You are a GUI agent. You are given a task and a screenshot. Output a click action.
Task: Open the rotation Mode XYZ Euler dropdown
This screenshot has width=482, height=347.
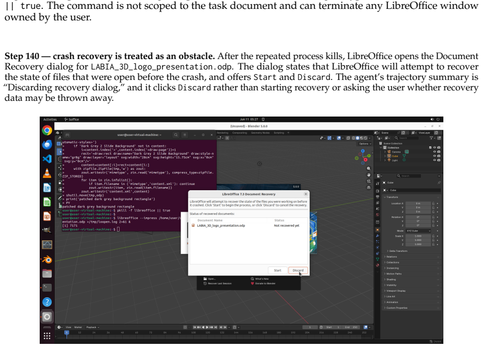[418, 230]
